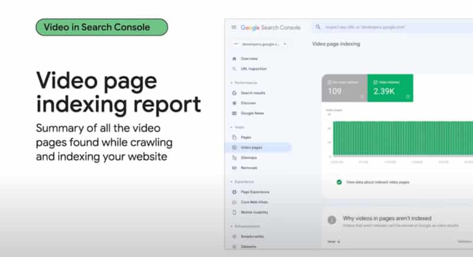Open Search results in sidebar
This screenshot has height=257, width=473.
point(252,93)
